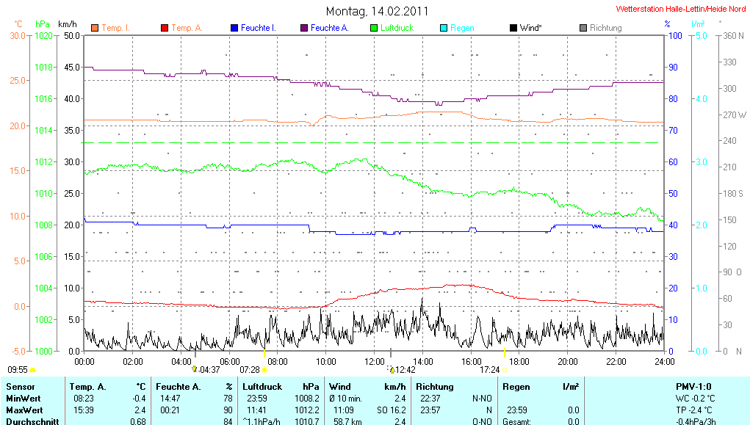Click the gray Richtung legend square
Viewport: 750px width, 425px height.
click(x=583, y=28)
